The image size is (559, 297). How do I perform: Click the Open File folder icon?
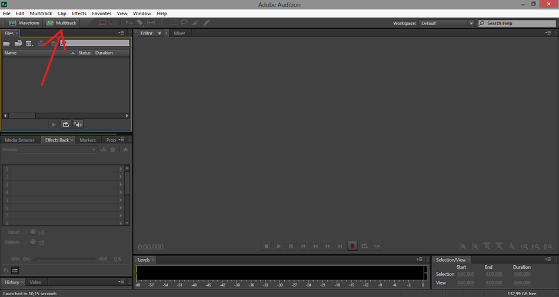tap(6, 43)
